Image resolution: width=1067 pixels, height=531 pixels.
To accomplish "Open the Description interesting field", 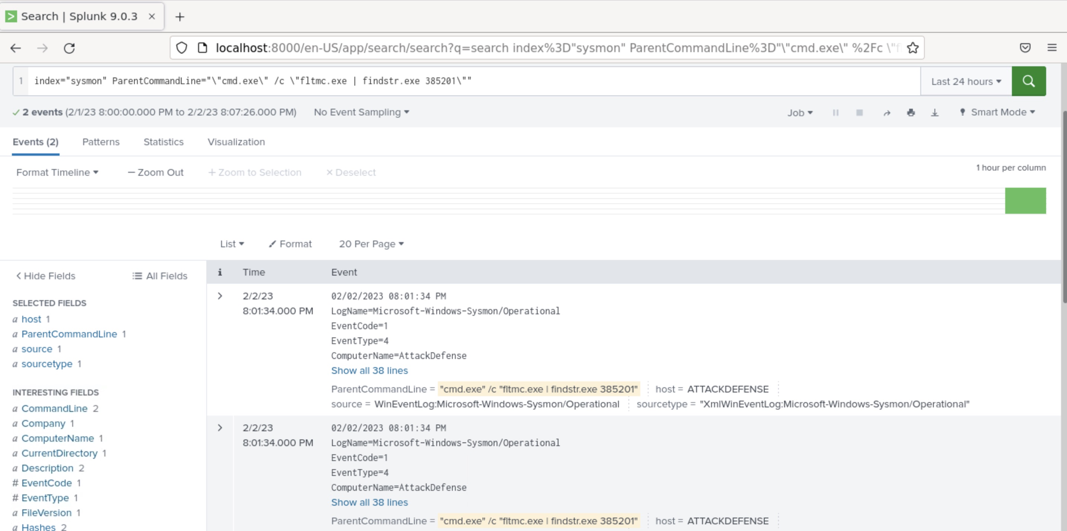I will [47, 468].
